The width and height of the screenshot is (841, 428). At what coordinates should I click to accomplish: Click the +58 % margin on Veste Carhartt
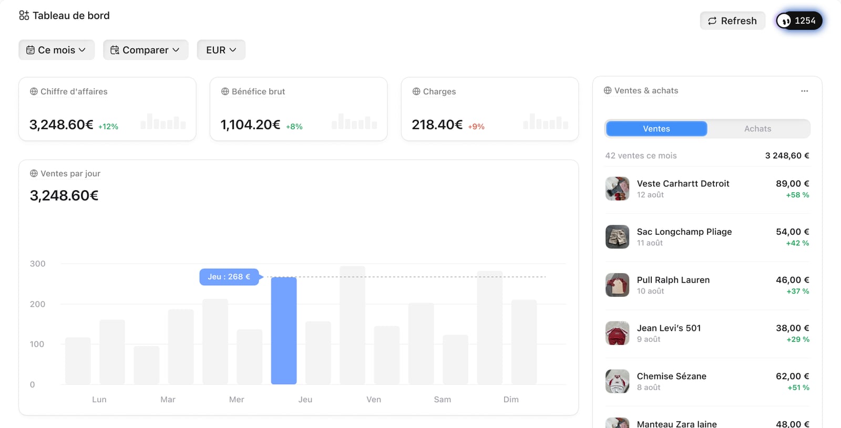[798, 195]
